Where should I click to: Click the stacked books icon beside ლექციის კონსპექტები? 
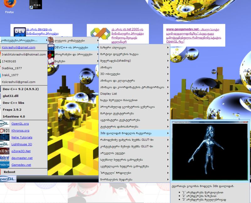pos(51,40)
